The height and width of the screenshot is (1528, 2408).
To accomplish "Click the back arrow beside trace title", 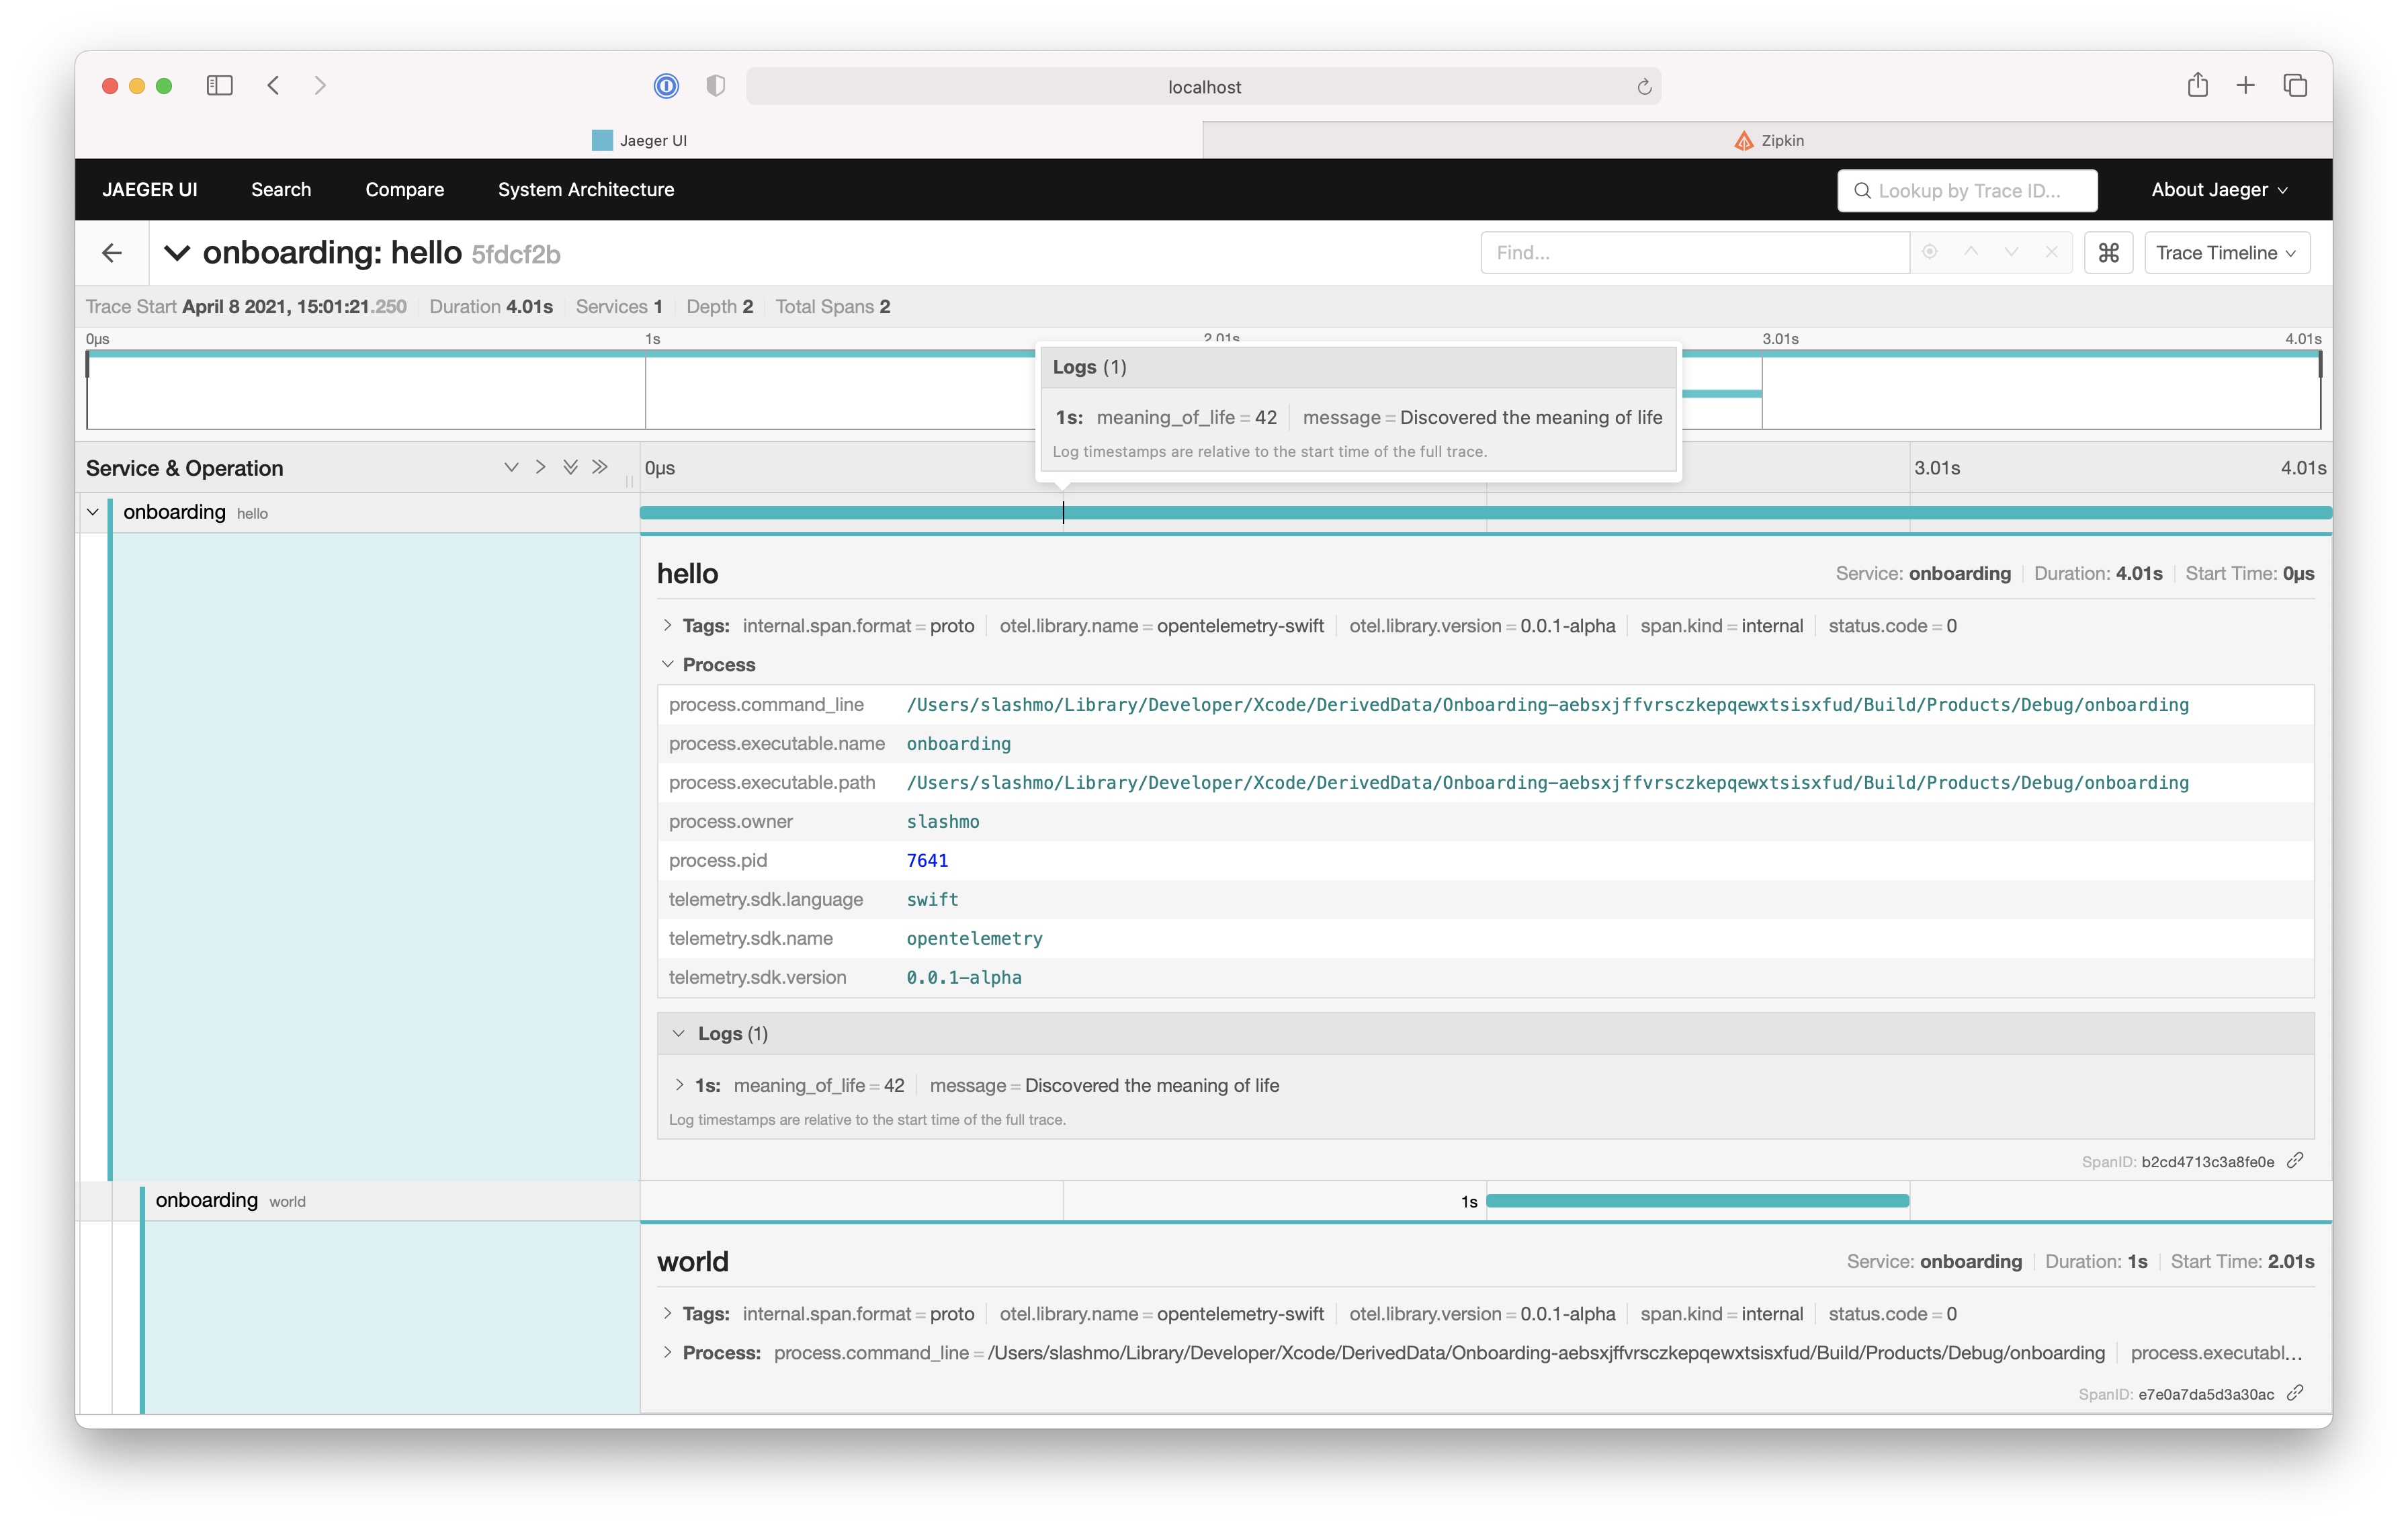I will (112, 253).
